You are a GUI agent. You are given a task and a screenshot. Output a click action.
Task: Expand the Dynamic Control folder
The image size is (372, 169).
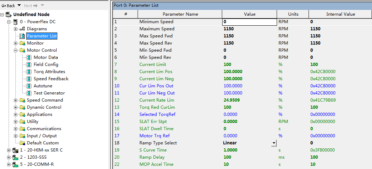16,107
